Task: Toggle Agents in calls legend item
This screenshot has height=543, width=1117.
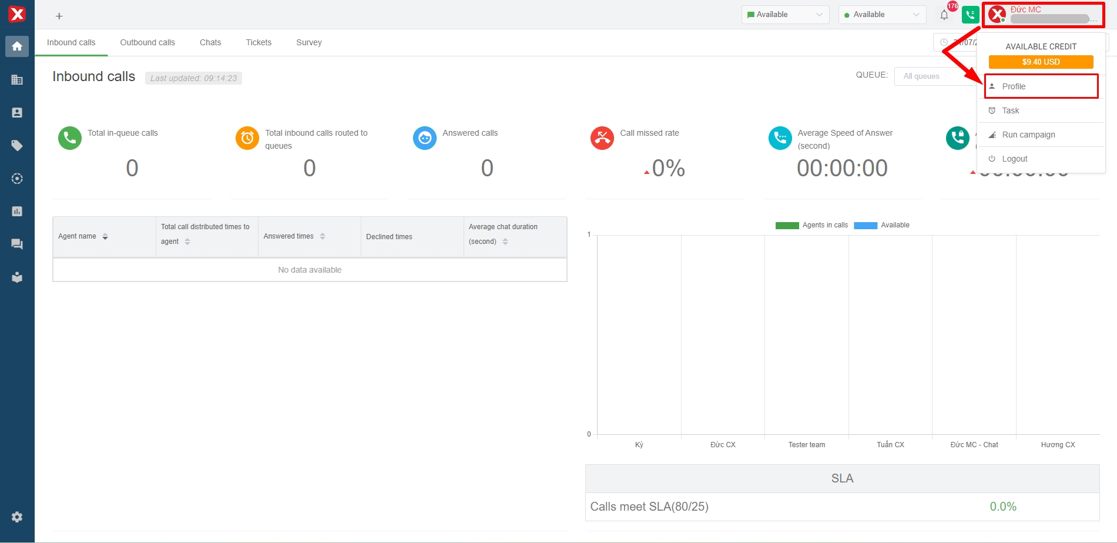Action: [811, 225]
